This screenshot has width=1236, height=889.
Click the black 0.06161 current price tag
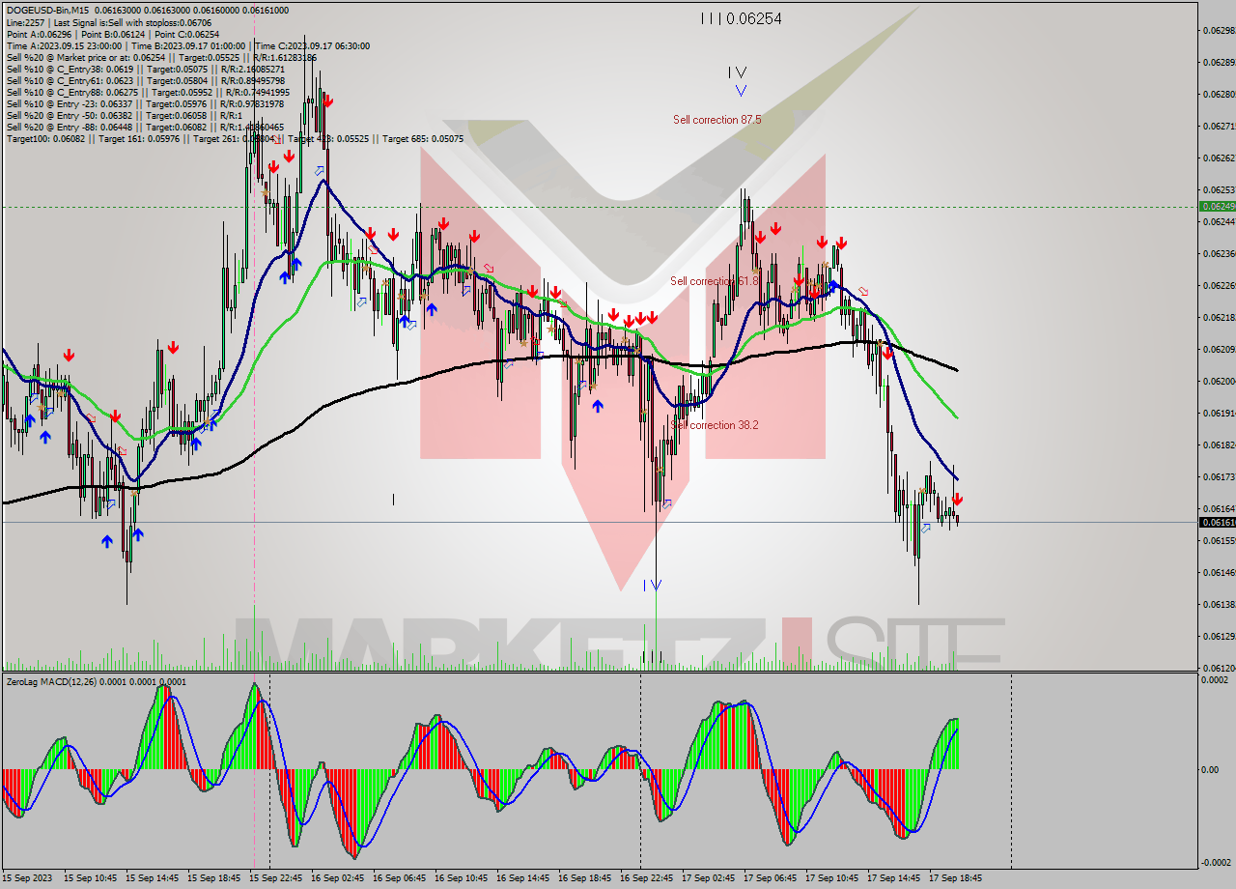[x=1217, y=523]
